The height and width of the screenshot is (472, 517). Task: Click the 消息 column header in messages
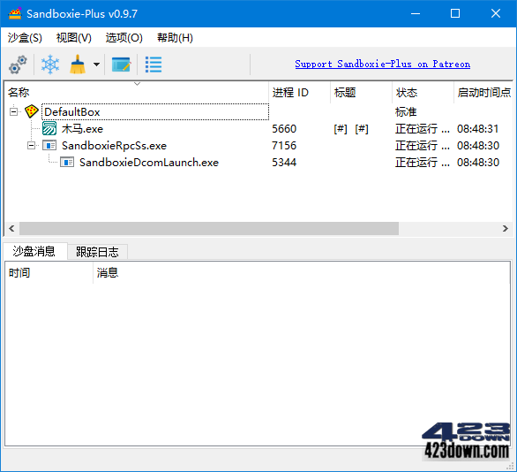pyautogui.click(x=302, y=273)
